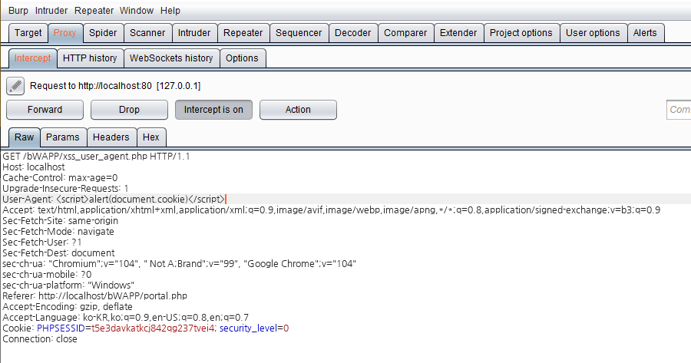This screenshot has height=363, width=691.
Task: Toggle the Intercept is on button
Action: tap(213, 110)
